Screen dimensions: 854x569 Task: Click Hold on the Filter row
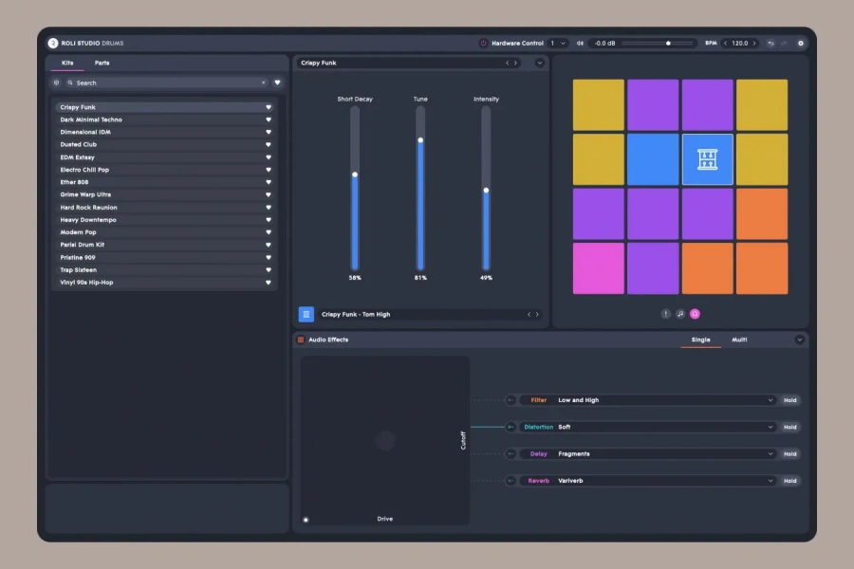click(789, 400)
